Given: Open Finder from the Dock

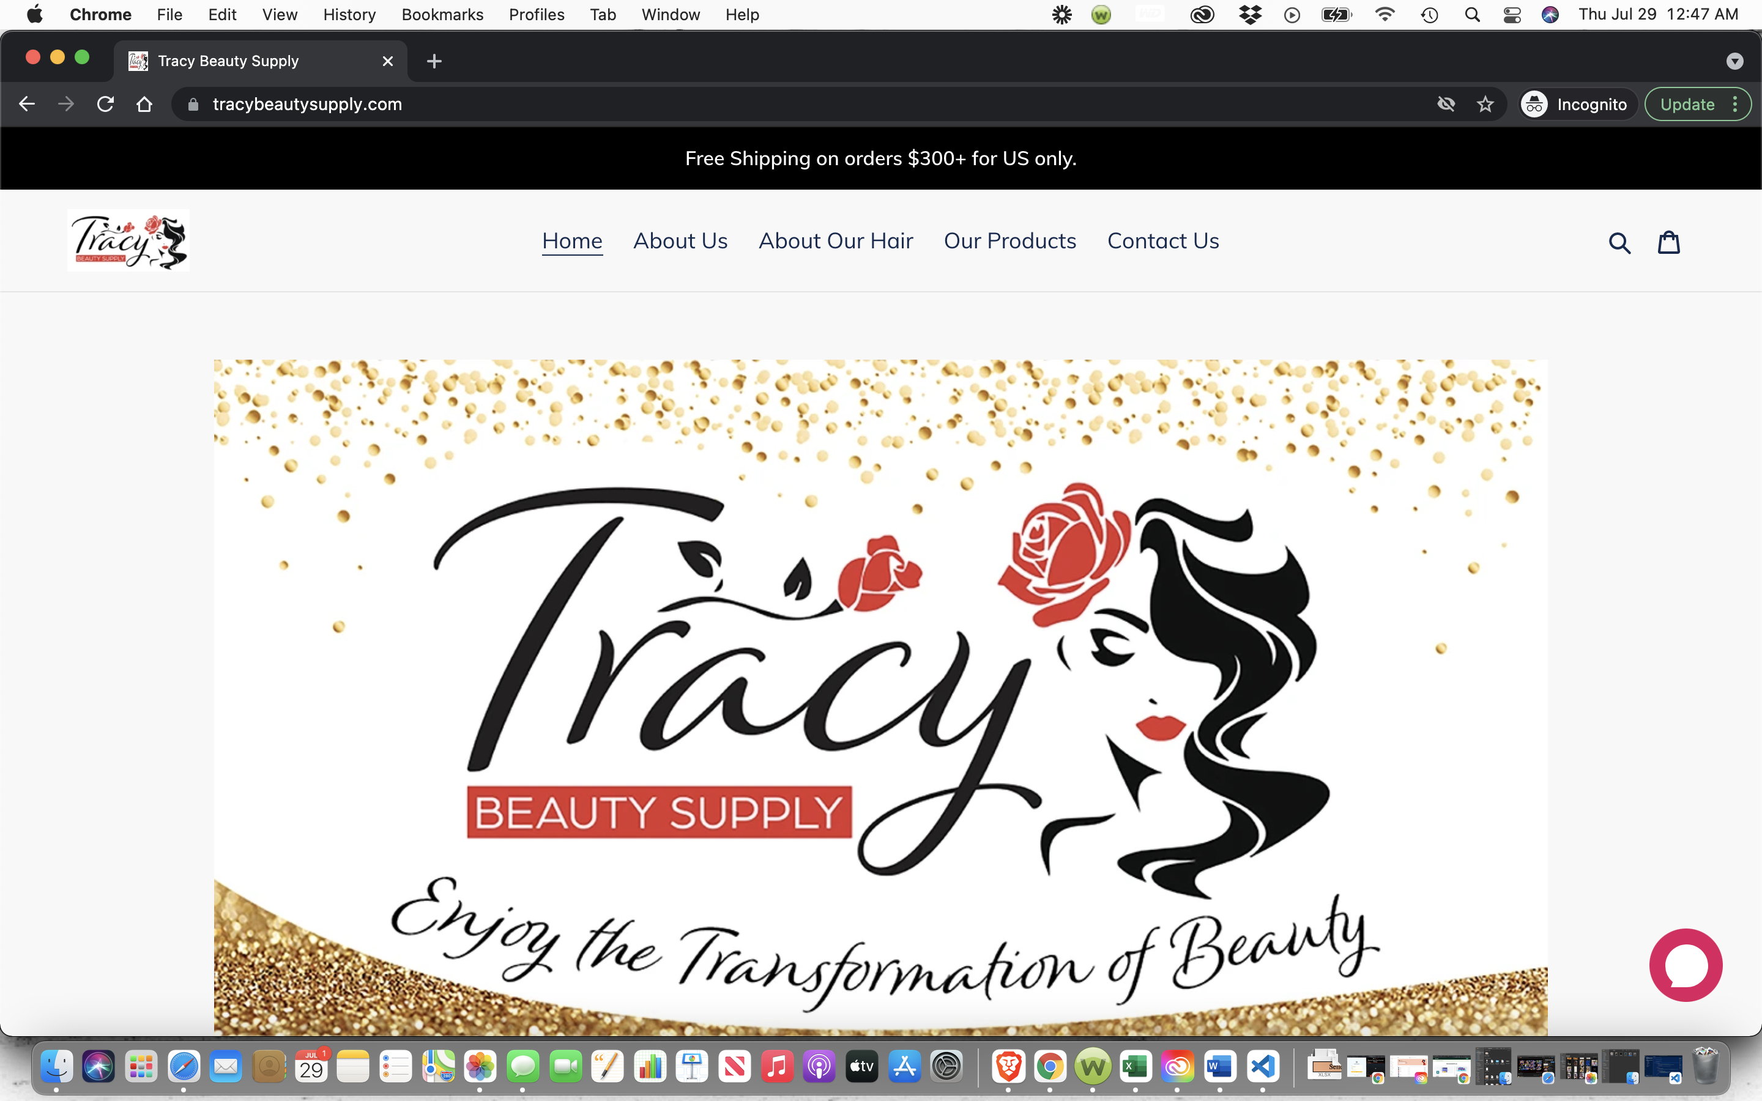Looking at the screenshot, I should pyautogui.click(x=56, y=1067).
